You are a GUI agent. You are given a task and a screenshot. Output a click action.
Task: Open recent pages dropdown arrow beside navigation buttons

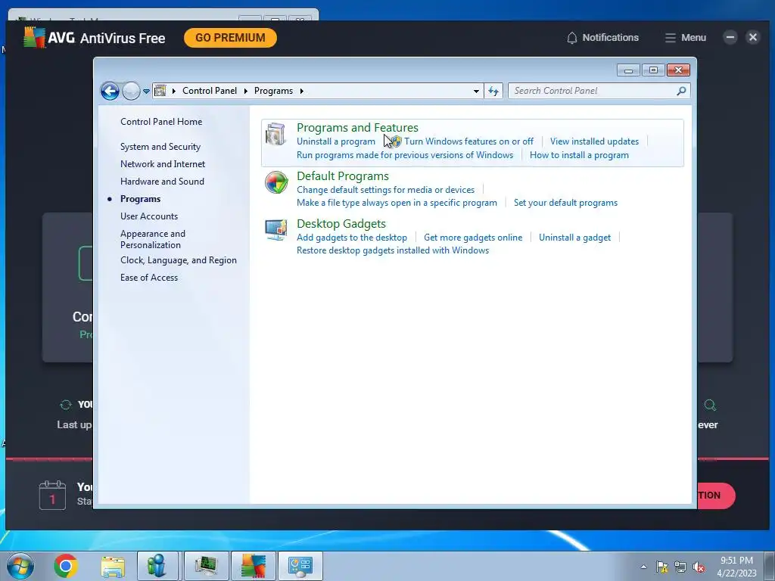pos(146,92)
